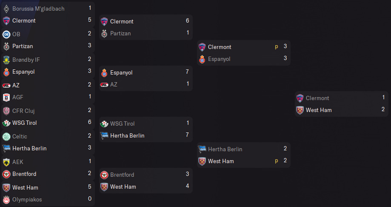This screenshot has height=207, width=391.
Task: Open Hertha Berlin in the semi-final tie
Action: 225,149
